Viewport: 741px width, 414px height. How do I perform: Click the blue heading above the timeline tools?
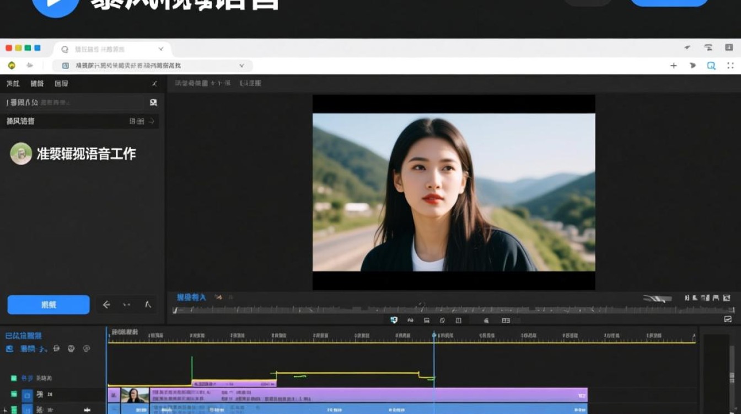point(24,335)
